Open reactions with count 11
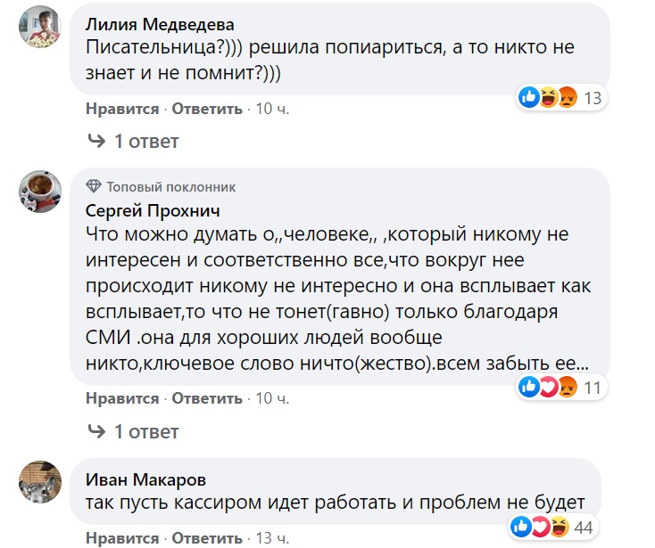 pyautogui.click(x=561, y=387)
